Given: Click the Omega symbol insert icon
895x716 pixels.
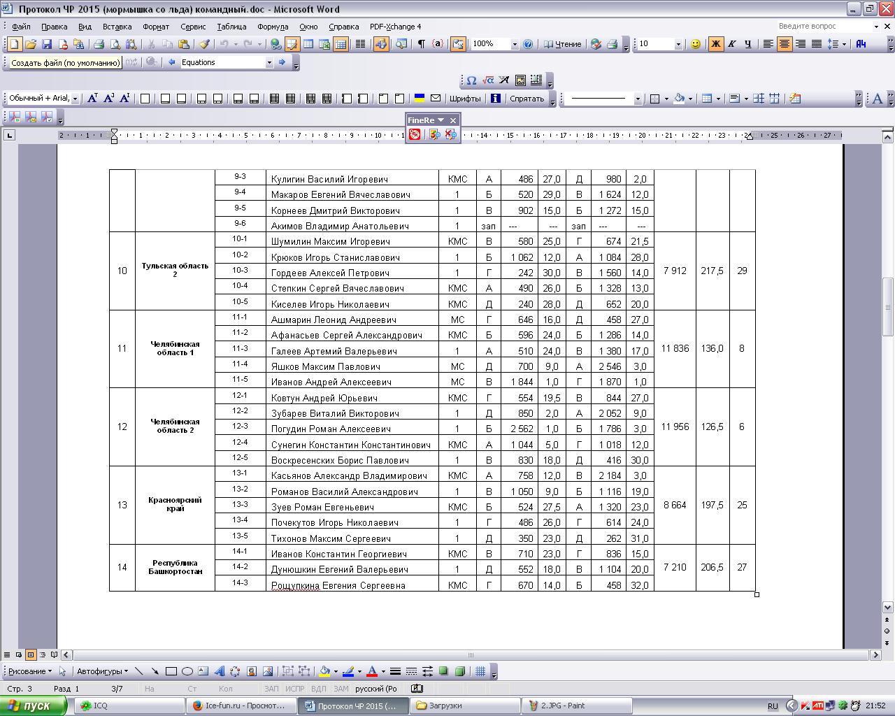Looking at the screenshot, I should 471,80.
